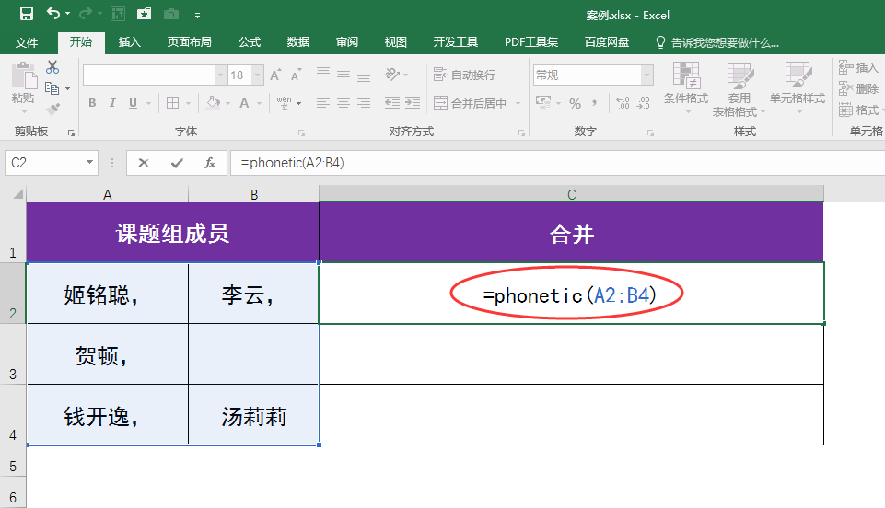Click Merge and Center (合并后居中)
885x508 pixels.
(471, 103)
